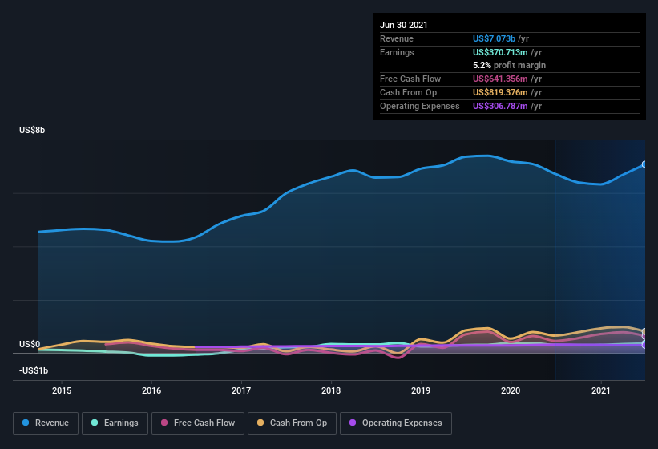Toggle the Cash From Op legend button
This screenshot has width=658, height=449.
(292, 423)
